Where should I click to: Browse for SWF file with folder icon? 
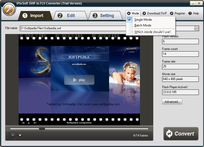(196, 28)
